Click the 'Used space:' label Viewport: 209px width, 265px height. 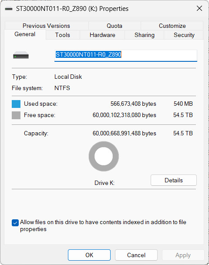[x=41, y=104]
